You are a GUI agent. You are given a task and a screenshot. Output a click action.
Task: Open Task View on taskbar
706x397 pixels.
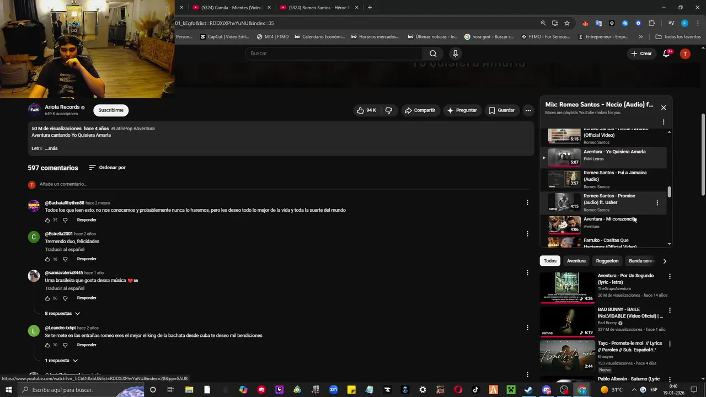[170, 390]
